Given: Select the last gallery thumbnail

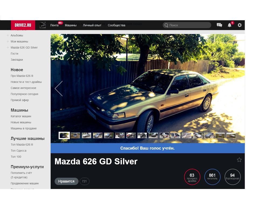Looking at the screenshot, I should click(x=231, y=136).
